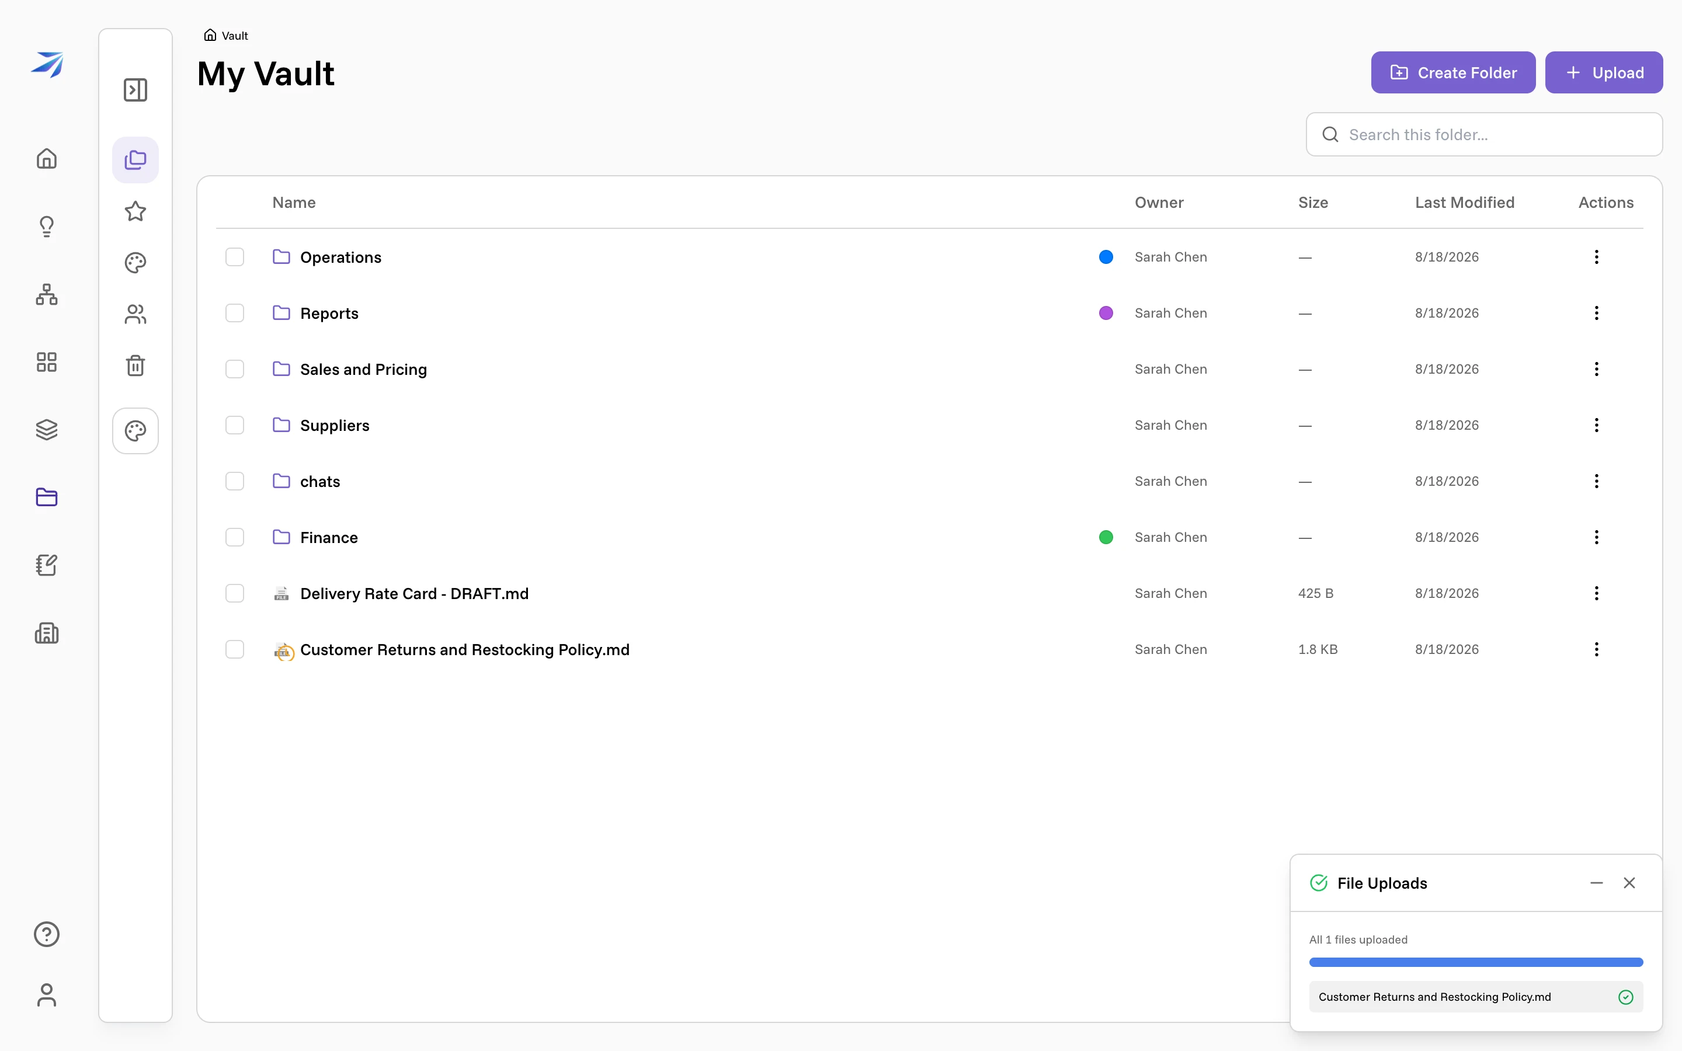Open the hierarchy network icon
This screenshot has height=1051, width=1682.
47,294
